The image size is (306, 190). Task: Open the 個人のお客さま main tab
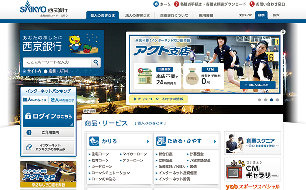[102, 15]
